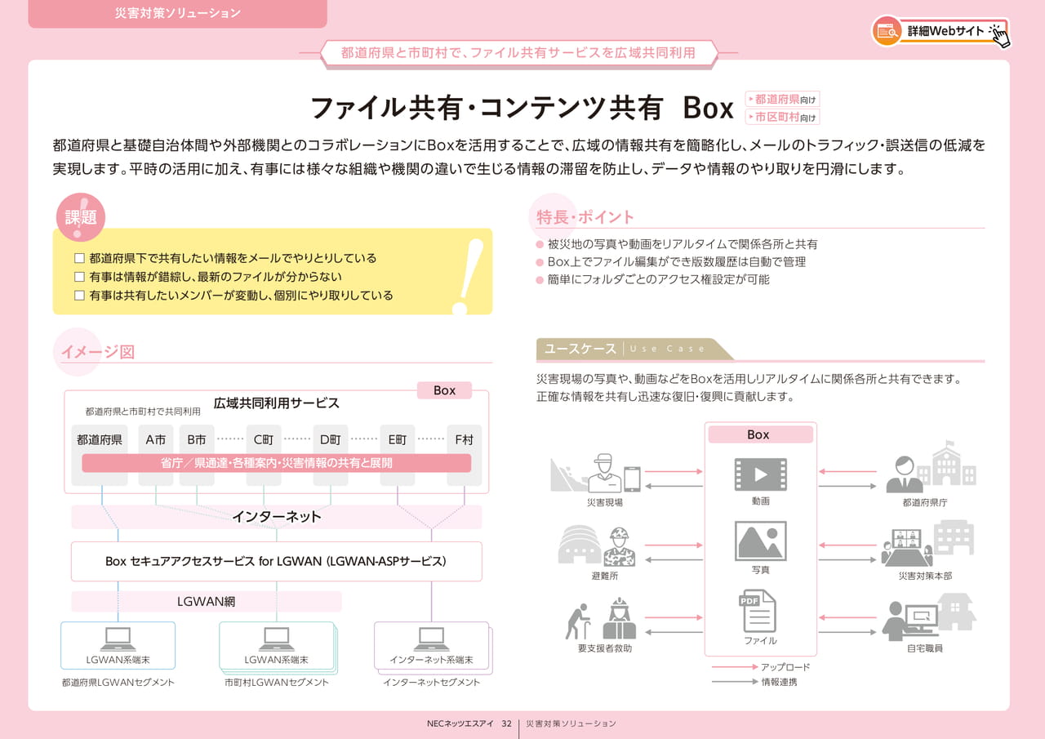1045x739 pixels.
Task: Click the NECネッツエスアイ 32 footer text
Action: [x=469, y=724]
